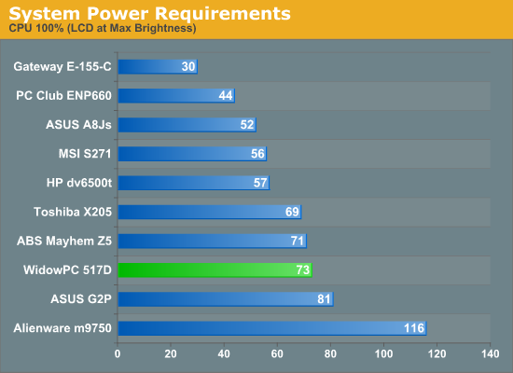Select the Alienware m9750 label

(62, 328)
